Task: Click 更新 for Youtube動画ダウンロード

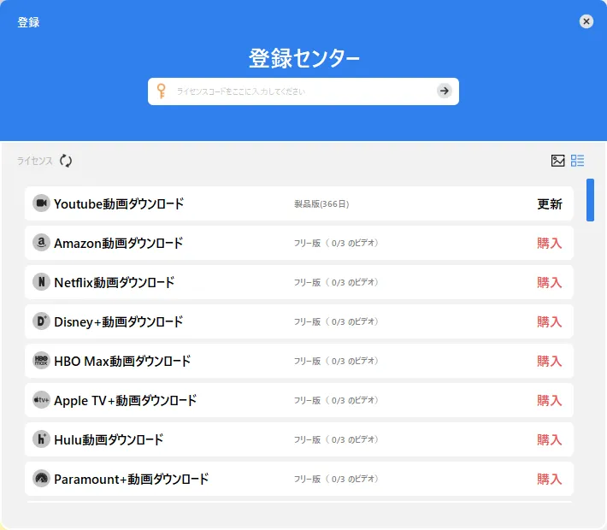Action: tap(549, 203)
